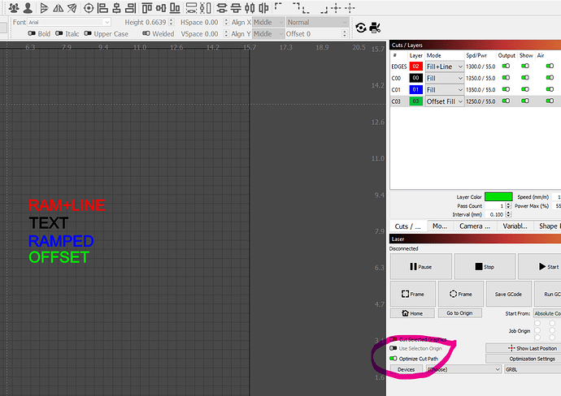This screenshot has width=561, height=396.
Task: Select the blue 01 layer swatch
Action: click(x=415, y=89)
